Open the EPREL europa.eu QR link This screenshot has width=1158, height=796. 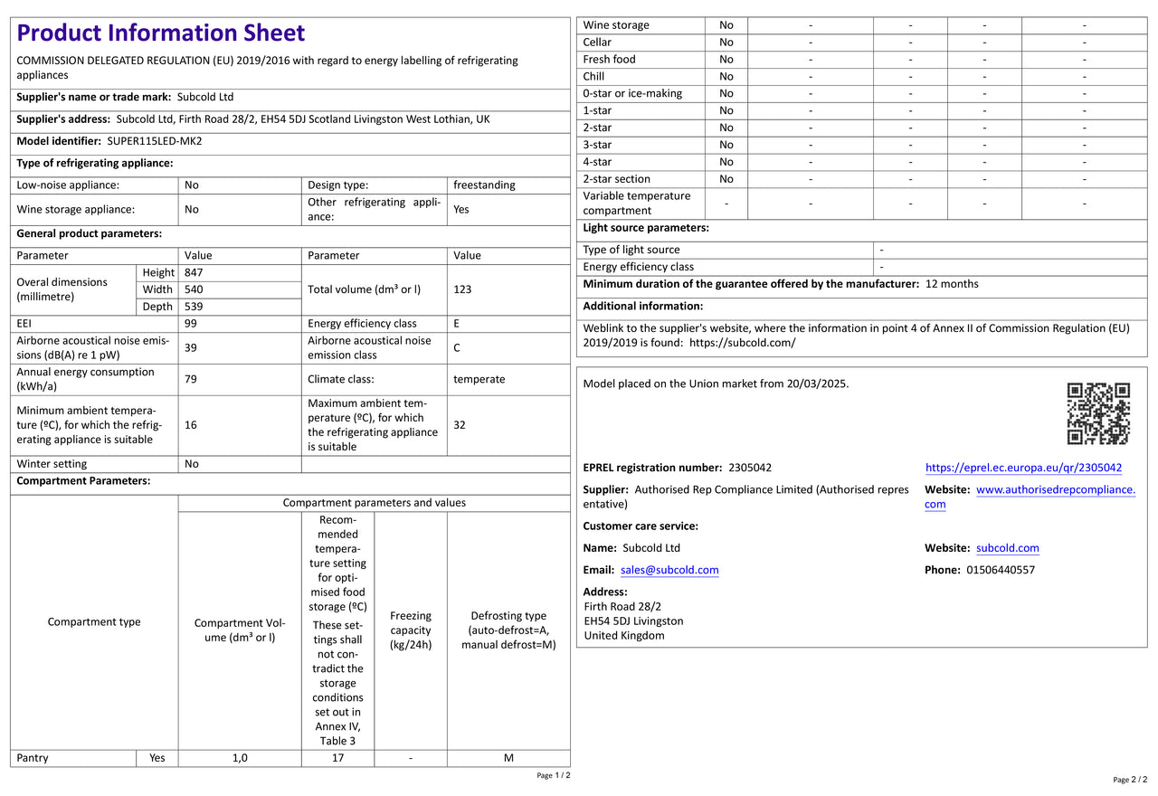1023,468
